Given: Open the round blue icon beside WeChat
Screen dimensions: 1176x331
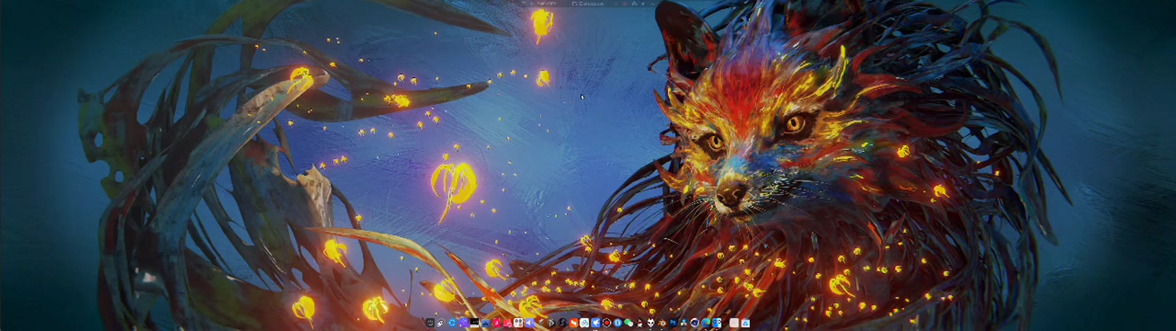Looking at the screenshot, I should click(618, 323).
